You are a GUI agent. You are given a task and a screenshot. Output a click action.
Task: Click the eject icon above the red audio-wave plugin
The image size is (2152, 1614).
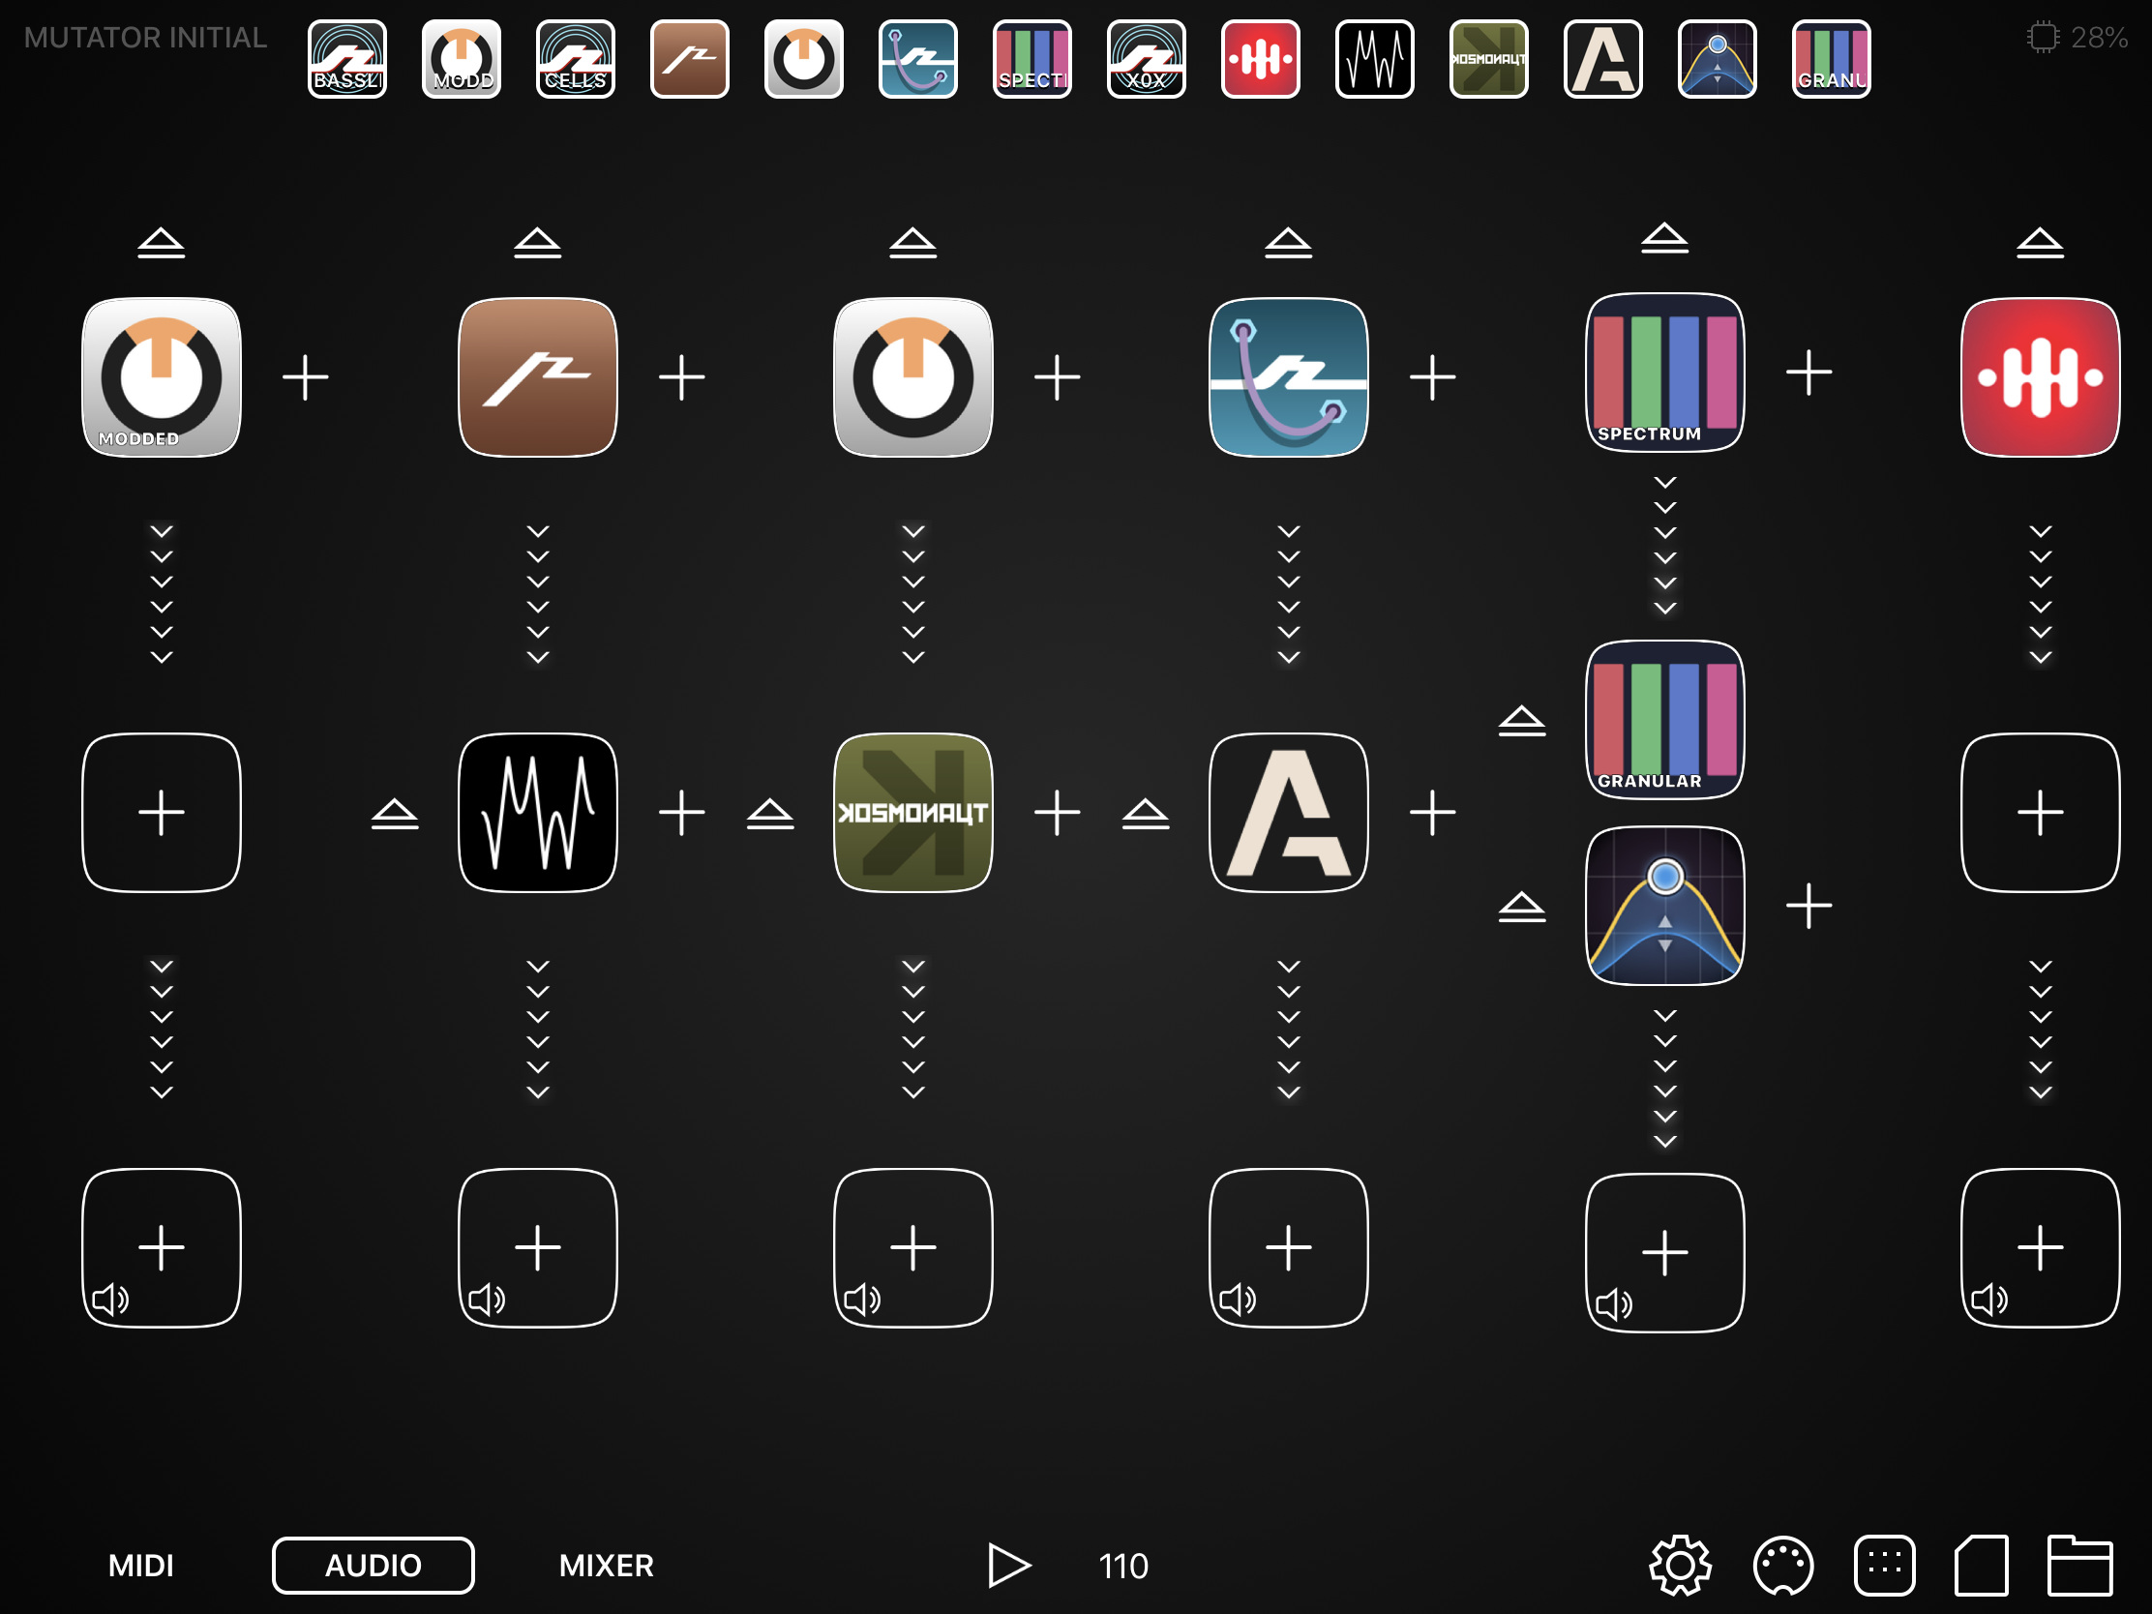(2041, 242)
